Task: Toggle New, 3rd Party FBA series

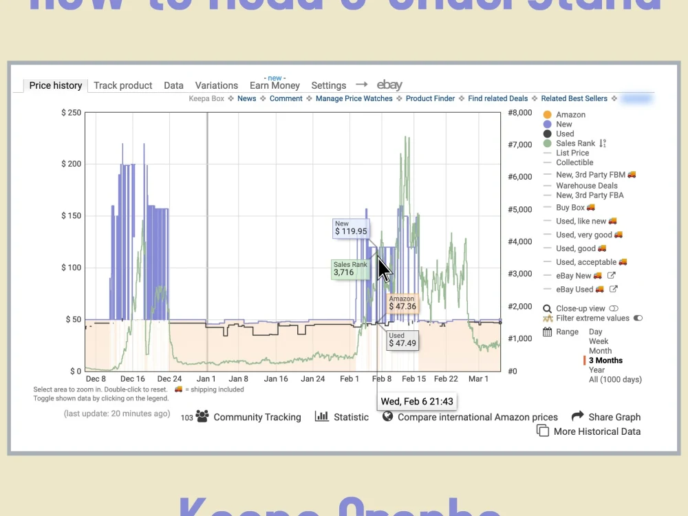Action: click(x=590, y=195)
